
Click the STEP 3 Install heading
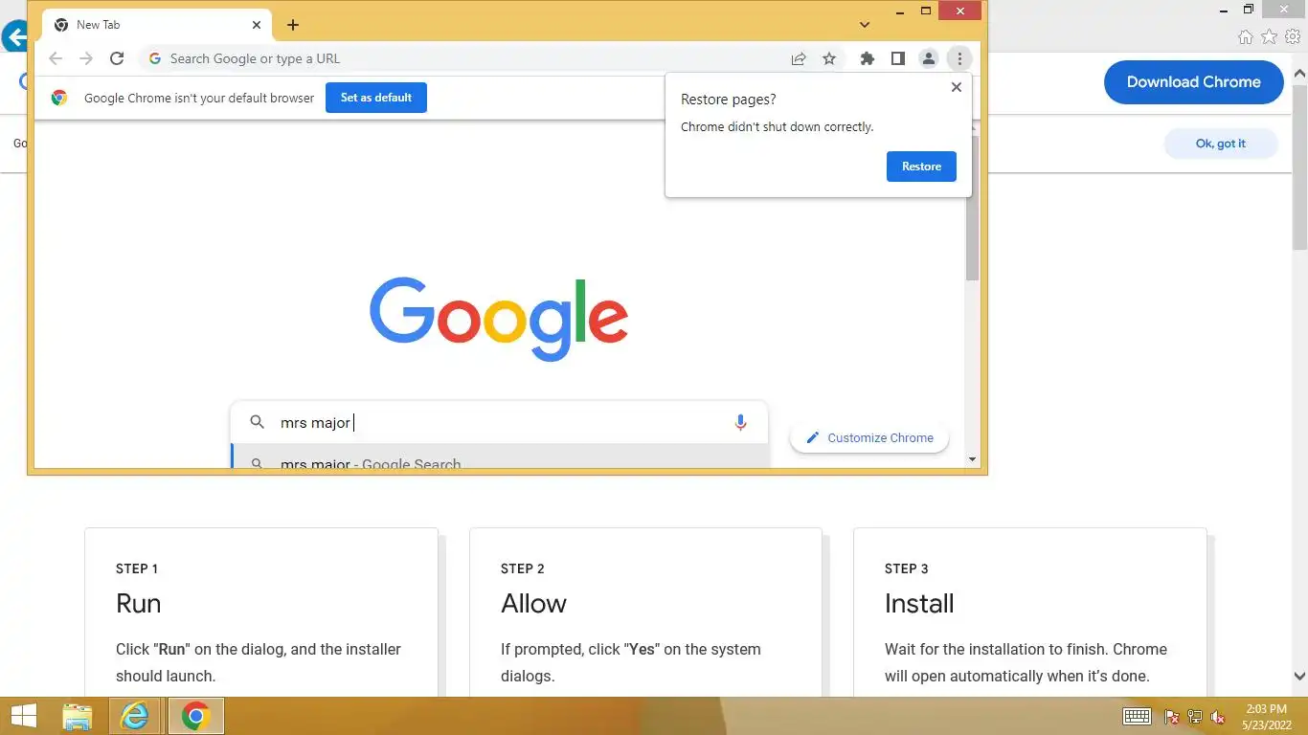pos(919,604)
